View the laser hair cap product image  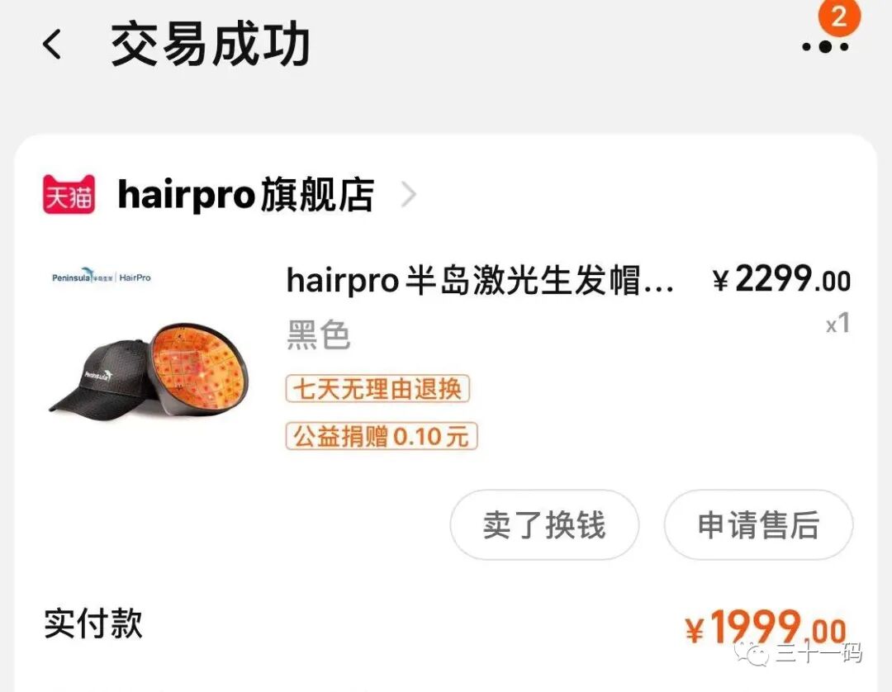pyautogui.click(x=153, y=368)
